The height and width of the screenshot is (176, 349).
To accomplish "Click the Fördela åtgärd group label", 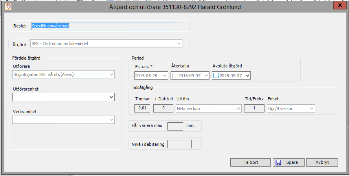I will click(26, 58).
